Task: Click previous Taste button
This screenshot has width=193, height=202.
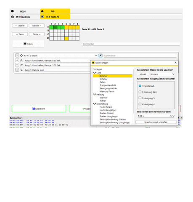Action: click(20, 34)
